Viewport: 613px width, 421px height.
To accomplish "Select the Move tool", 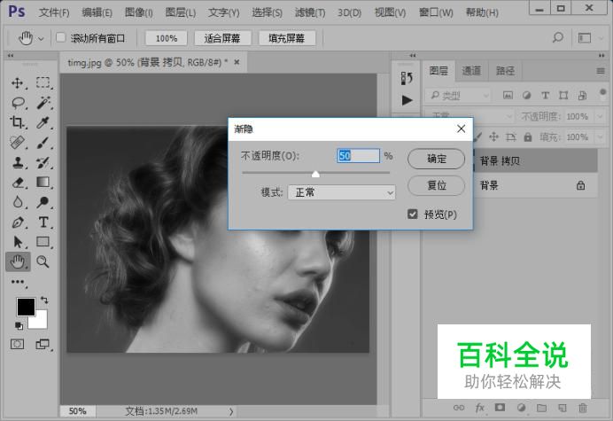I will (x=17, y=83).
